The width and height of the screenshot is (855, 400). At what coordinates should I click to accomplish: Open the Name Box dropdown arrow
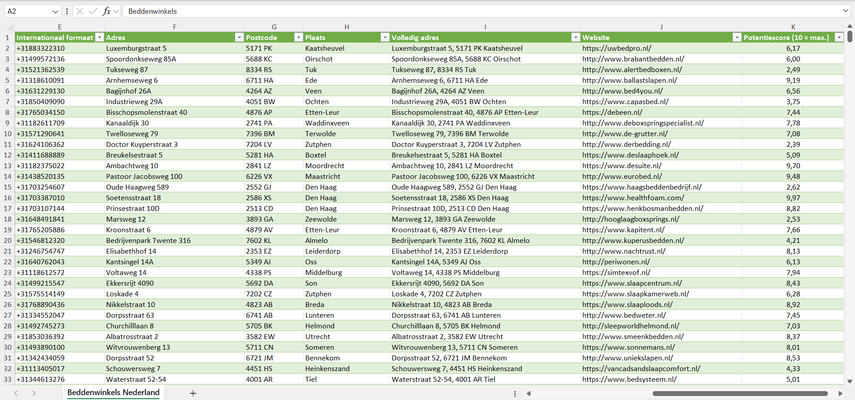[x=55, y=12]
